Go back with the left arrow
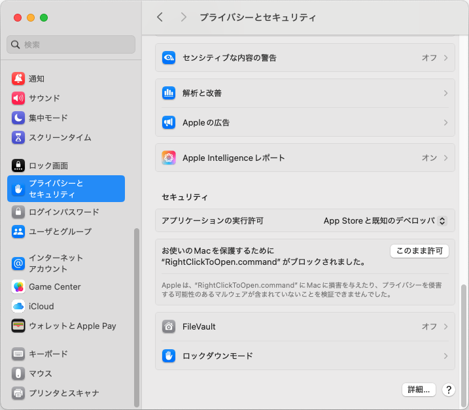Image resolution: width=469 pixels, height=410 pixels. 160,18
